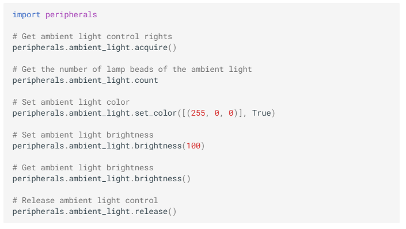Click ambient_light in the acquire line
406x229 pixels.
tap(100, 48)
